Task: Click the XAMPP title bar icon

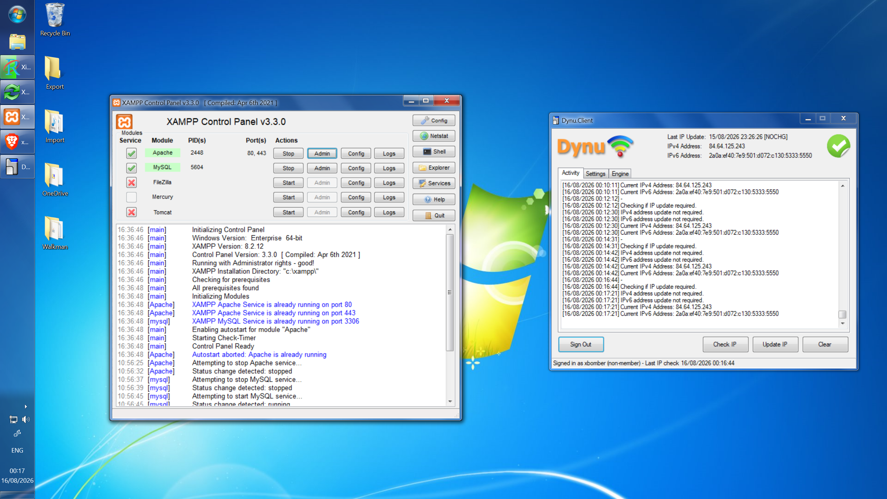Action: click(116, 103)
